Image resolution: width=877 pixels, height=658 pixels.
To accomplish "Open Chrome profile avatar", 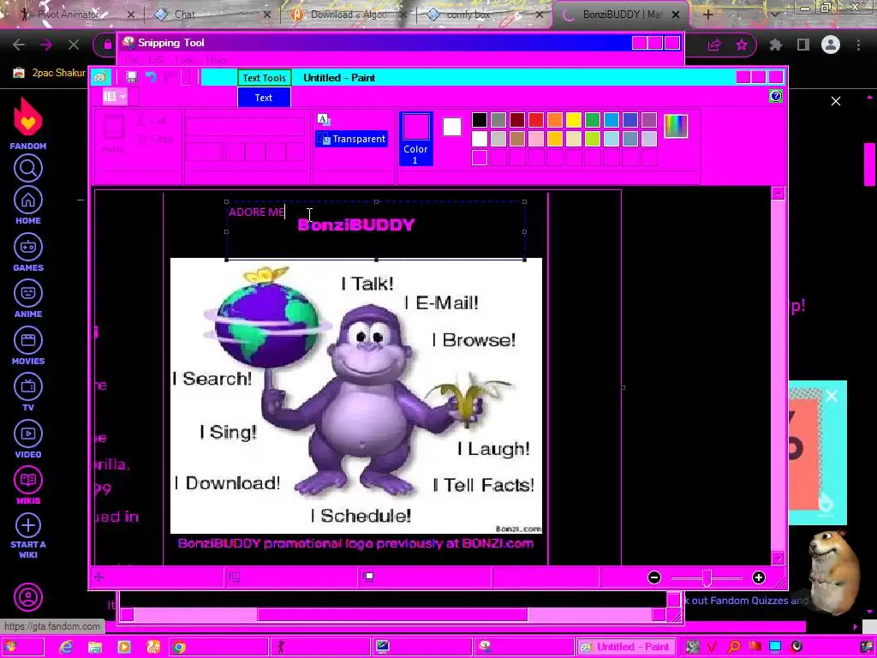I will tap(831, 45).
